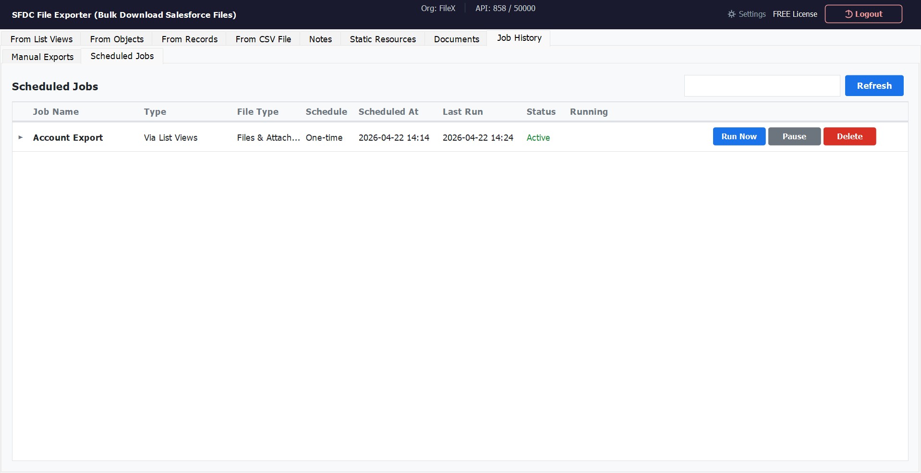Pause the Account Export job

pyautogui.click(x=794, y=136)
